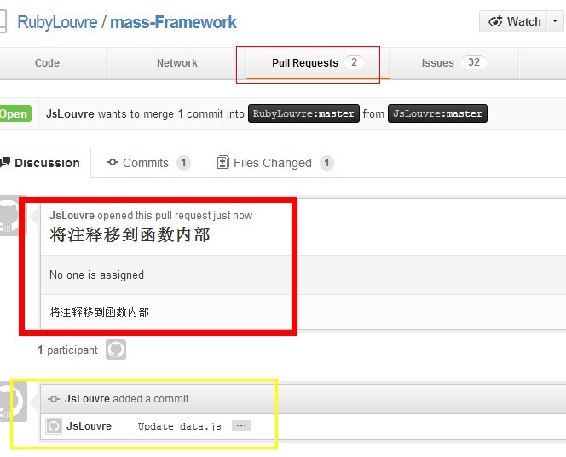This screenshot has width=566, height=457.
Task: Click the pull request description 将注释移到函数内部
Action: pos(99,312)
